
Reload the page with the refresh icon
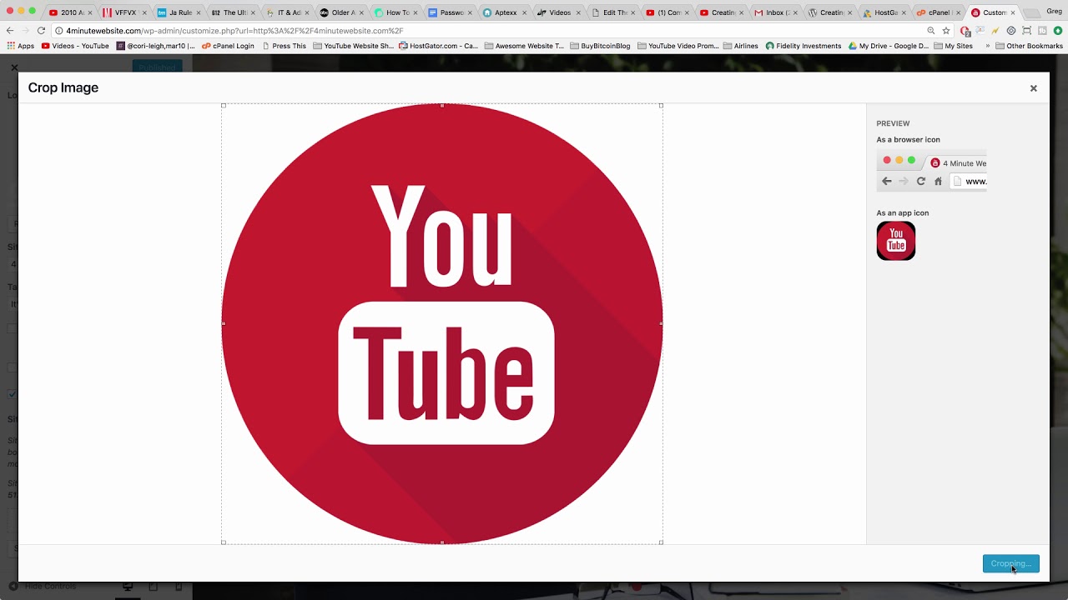[41, 29]
